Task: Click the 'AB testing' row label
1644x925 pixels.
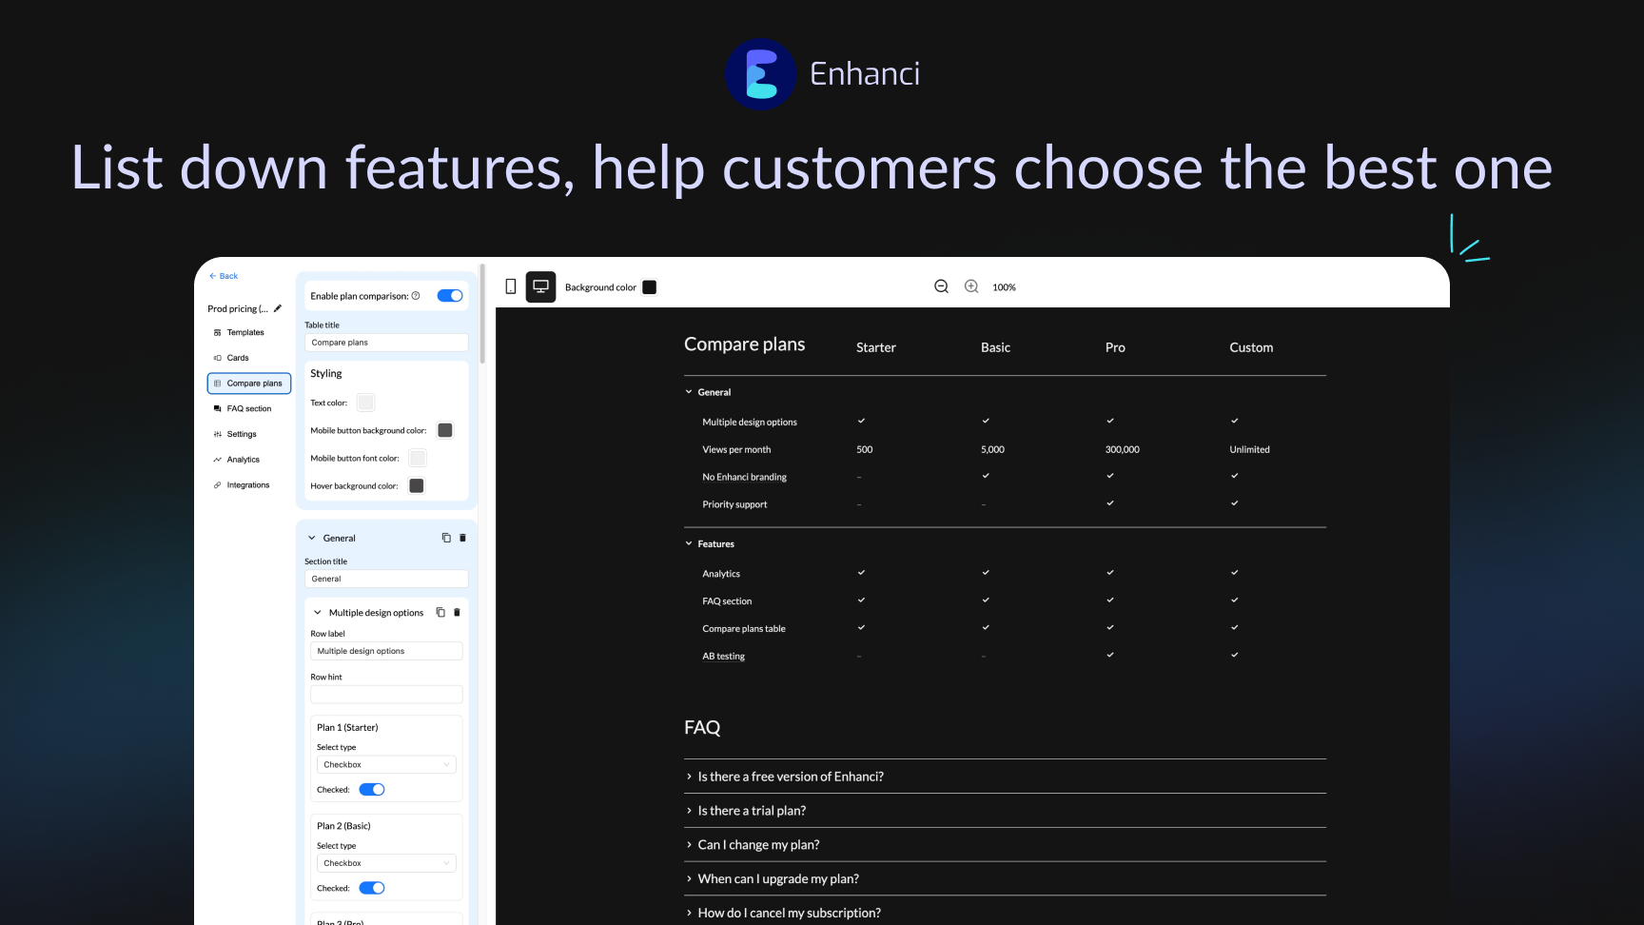Action: pyautogui.click(x=723, y=657)
